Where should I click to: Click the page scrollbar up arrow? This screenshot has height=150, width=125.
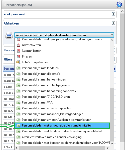click(x=122, y=11)
